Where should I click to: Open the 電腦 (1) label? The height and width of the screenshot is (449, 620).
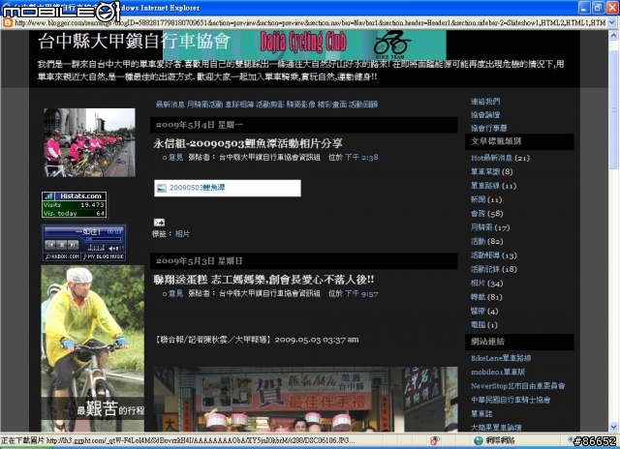(484, 324)
